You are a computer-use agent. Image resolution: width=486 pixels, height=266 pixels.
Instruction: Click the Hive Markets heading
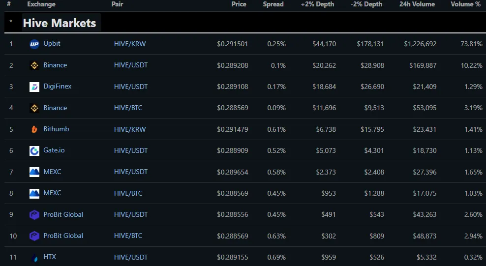[x=60, y=23]
